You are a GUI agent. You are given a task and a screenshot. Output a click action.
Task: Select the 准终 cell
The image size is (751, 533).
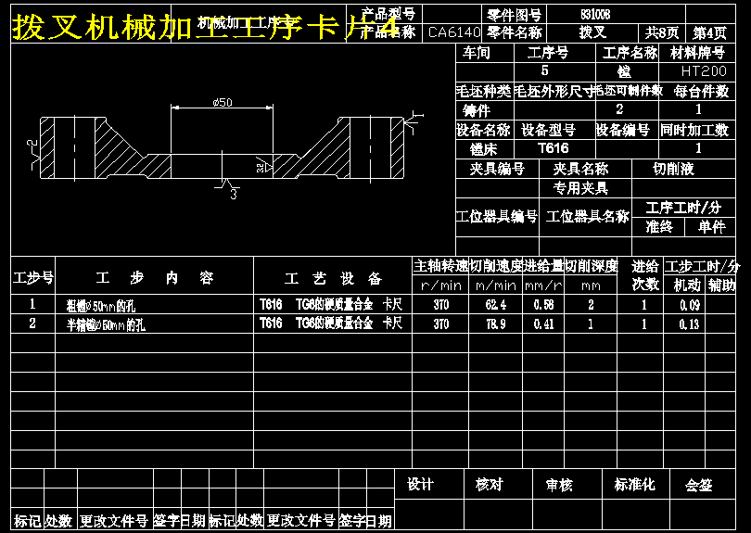coord(659,226)
